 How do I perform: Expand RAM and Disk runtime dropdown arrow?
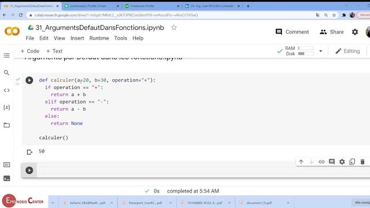point(320,51)
